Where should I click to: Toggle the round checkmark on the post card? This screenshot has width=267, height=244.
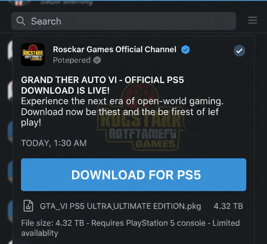point(239,50)
